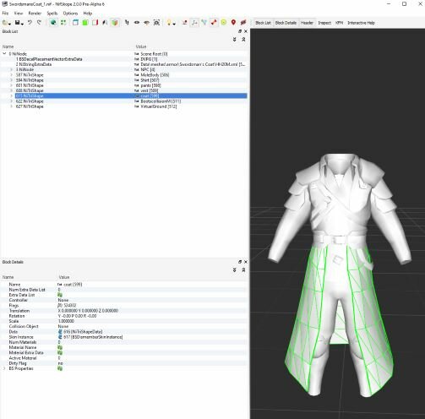
Task: Click the walk view icon
Action: (x=105, y=23)
